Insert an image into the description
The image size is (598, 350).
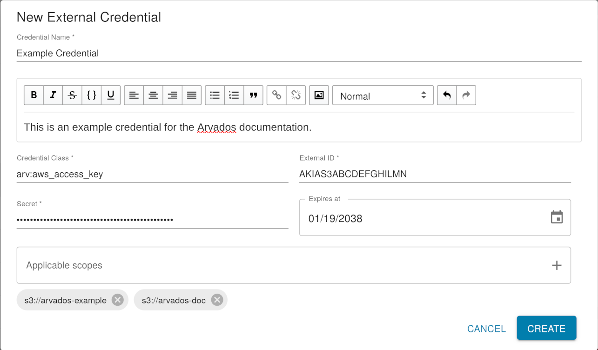319,95
